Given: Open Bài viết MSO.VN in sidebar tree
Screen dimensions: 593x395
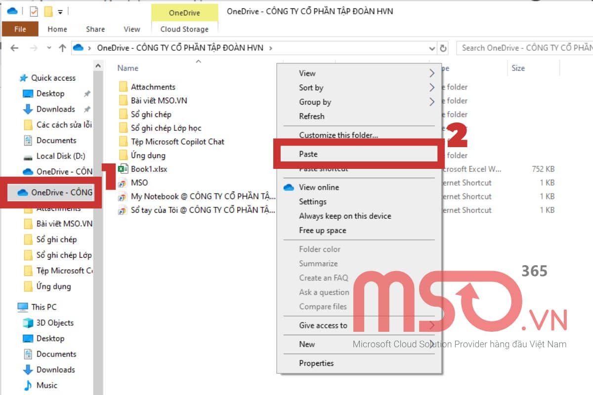Looking at the screenshot, I should point(64,224).
